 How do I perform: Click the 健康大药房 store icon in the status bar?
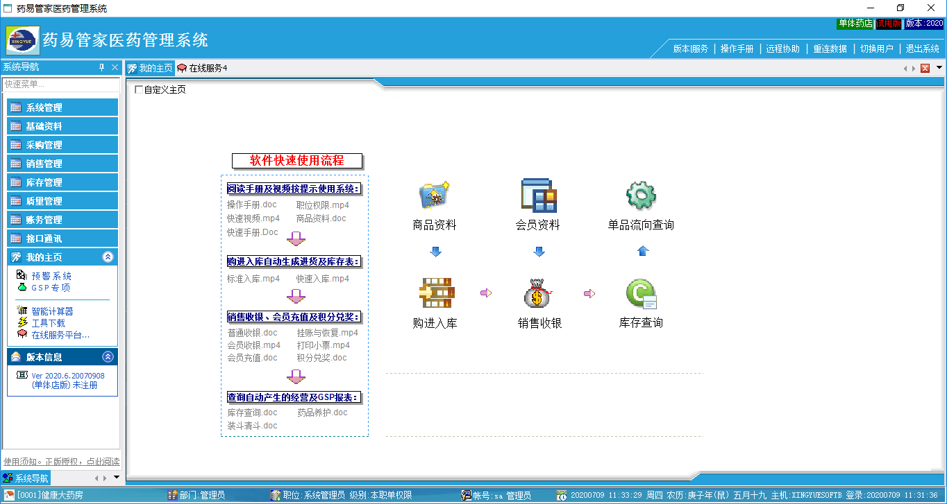[10, 495]
